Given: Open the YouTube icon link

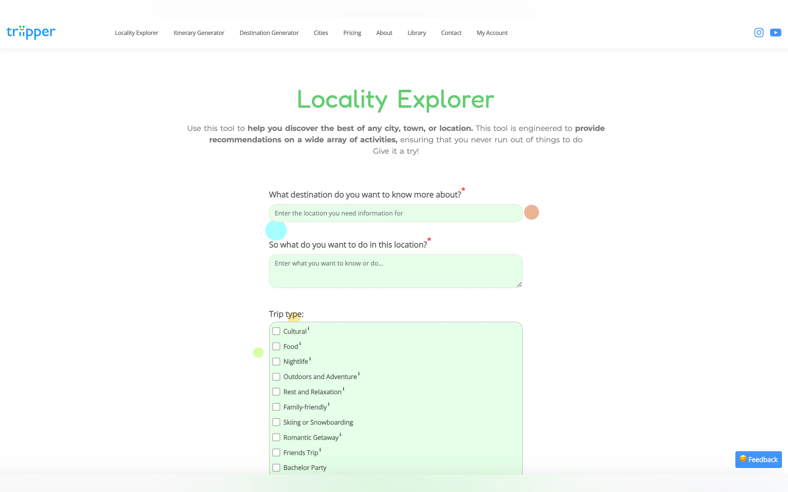Looking at the screenshot, I should pyautogui.click(x=775, y=33).
